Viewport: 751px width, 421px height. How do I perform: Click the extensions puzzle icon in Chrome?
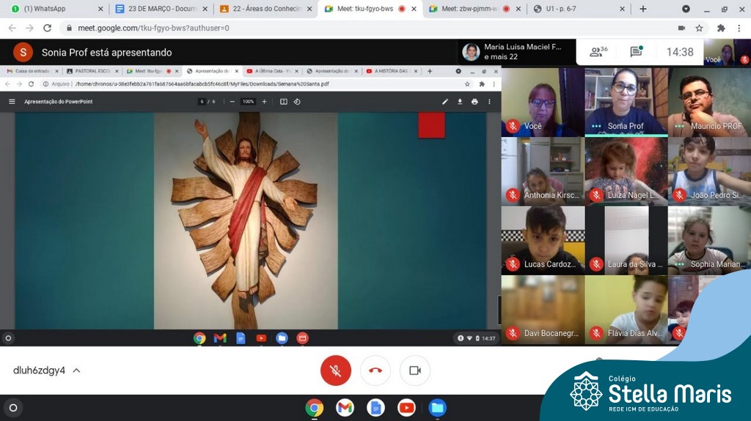point(721,28)
